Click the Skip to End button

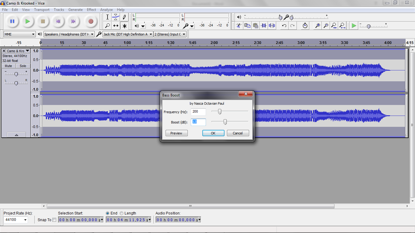coord(73,21)
